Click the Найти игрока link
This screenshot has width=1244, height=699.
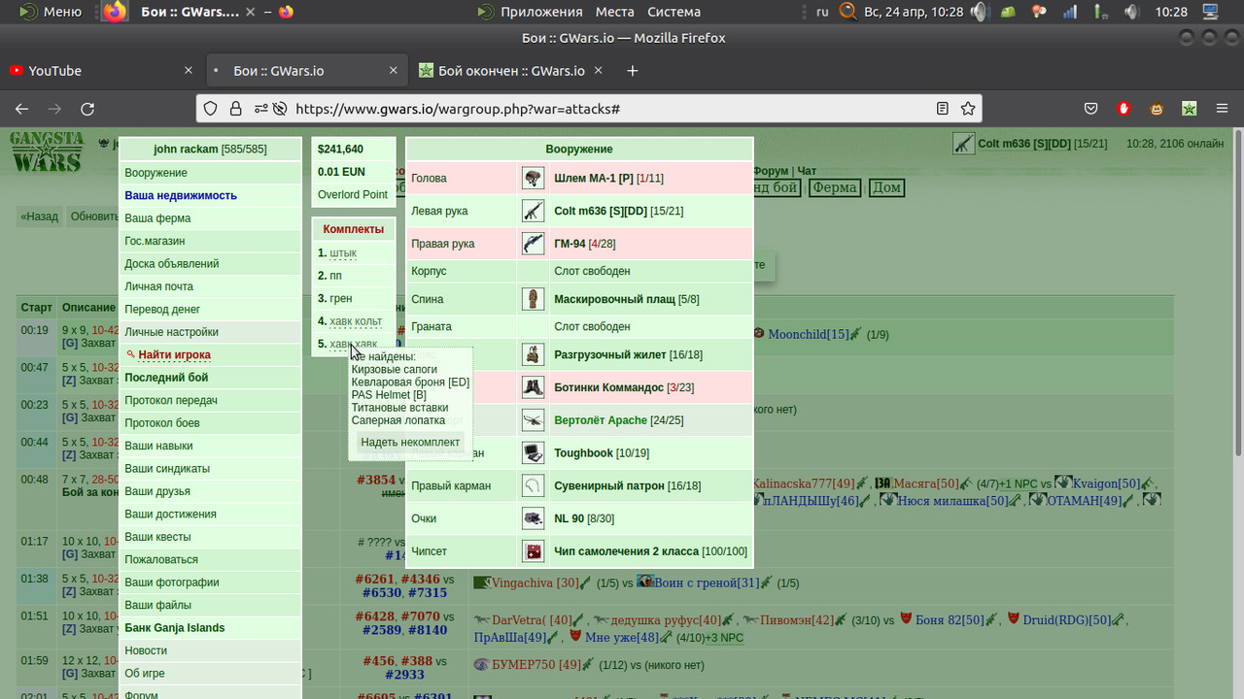tap(174, 355)
